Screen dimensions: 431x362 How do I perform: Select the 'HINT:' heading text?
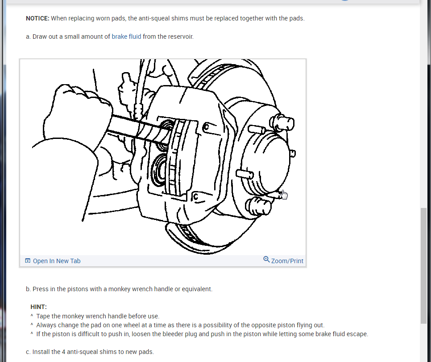[x=38, y=307]
